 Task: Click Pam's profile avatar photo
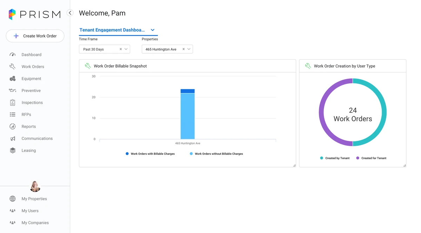click(x=35, y=186)
